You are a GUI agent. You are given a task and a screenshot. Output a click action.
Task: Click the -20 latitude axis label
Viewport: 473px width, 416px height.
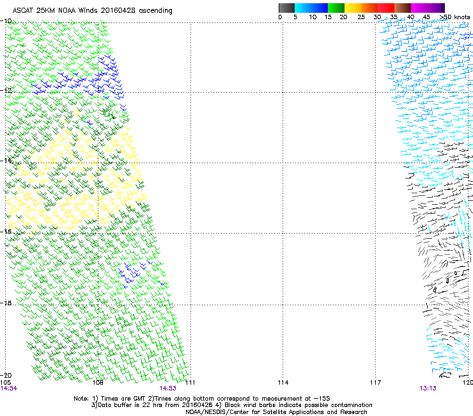tap(6, 375)
